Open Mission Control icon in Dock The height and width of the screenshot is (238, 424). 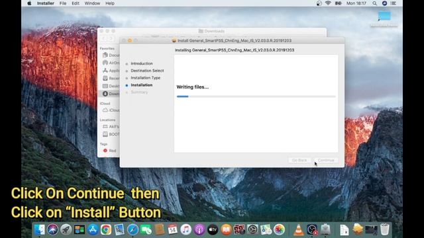(x=79, y=229)
